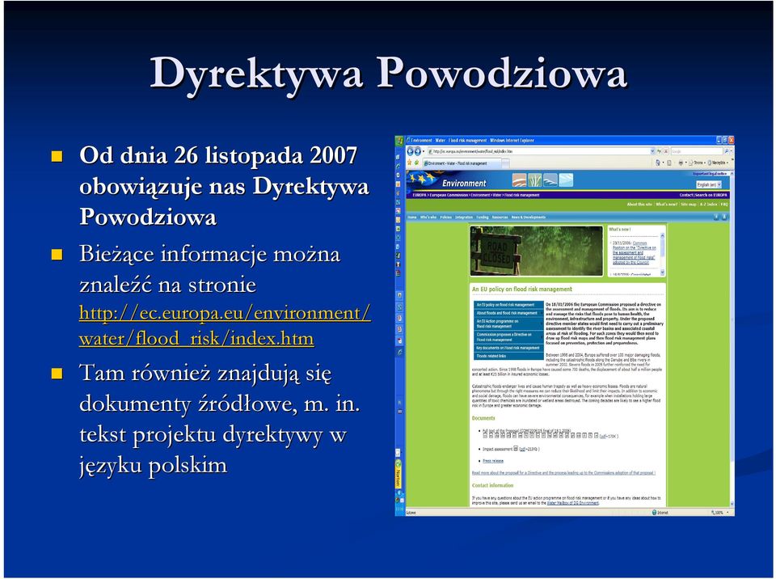Click the green grass theme icon

[x=535, y=180]
